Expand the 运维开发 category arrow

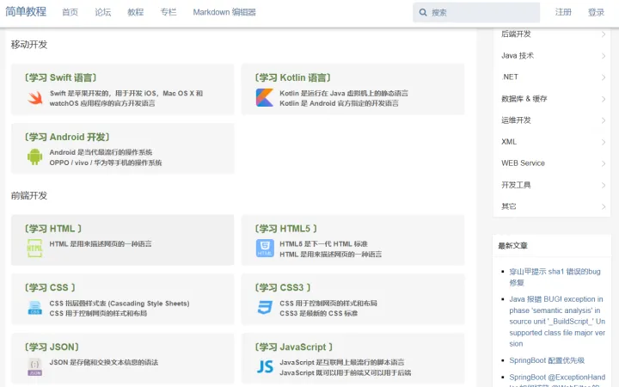tap(604, 120)
